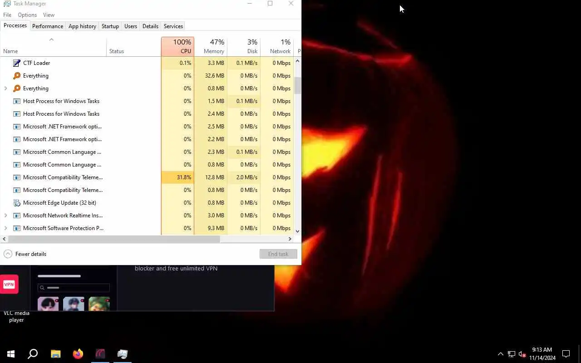Click the 31.8% CPU usage cell
Viewport: 581px width, 363px height.
(177, 177)
